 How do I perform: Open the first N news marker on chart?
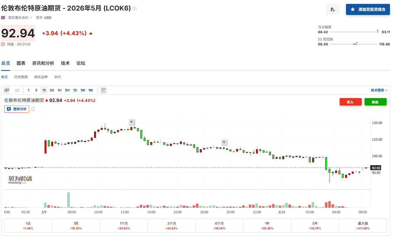[131, 122]
